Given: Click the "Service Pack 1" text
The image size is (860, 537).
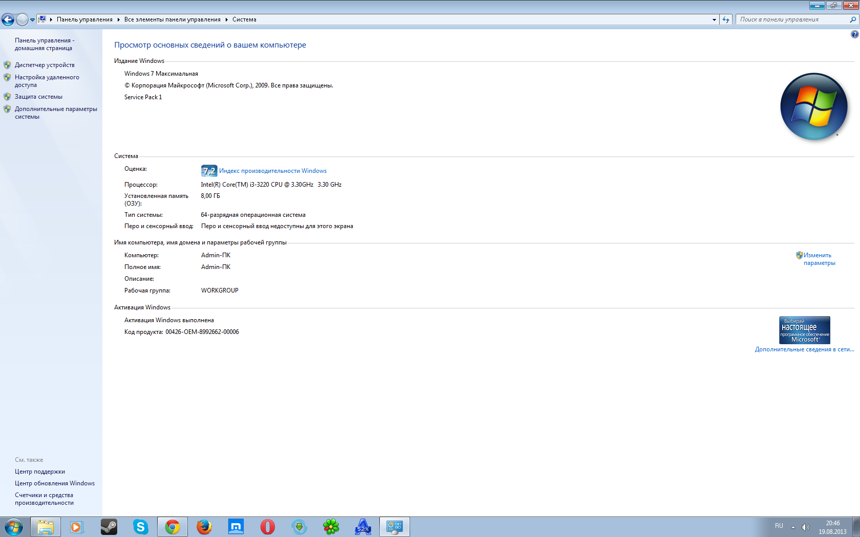Looking at the screenshot, I should click(143, 97).
